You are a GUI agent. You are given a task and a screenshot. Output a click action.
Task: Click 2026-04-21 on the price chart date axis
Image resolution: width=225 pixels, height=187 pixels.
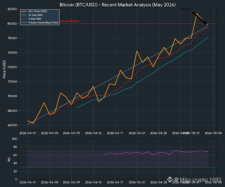click(137, 133)
